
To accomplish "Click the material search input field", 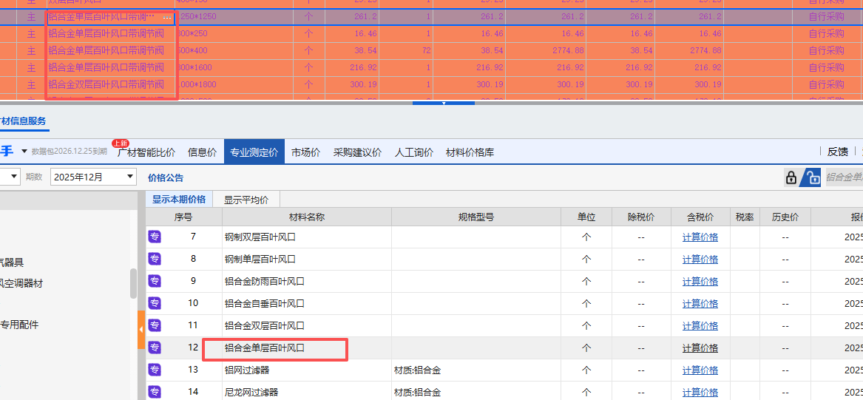I will click(x=844, y=177).
